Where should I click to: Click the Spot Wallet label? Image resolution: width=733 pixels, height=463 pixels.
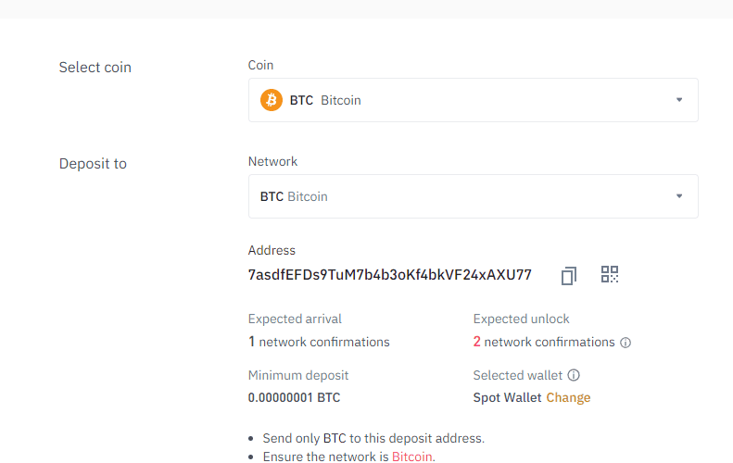[507, 397]
